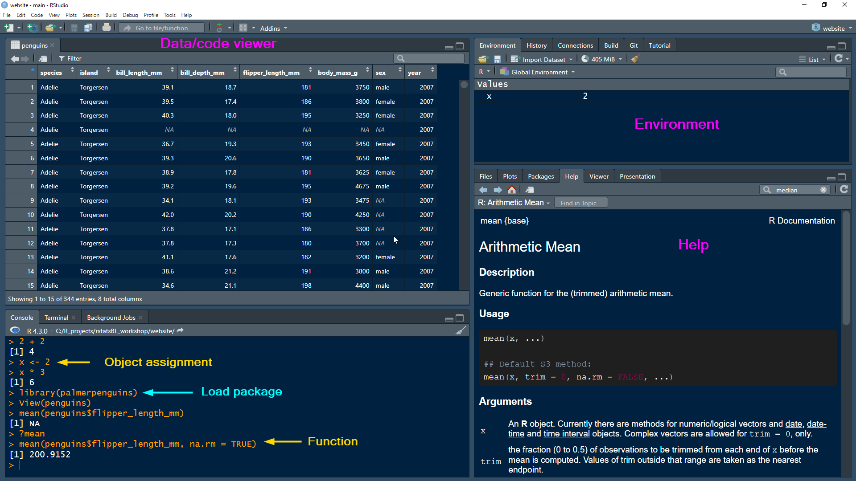Clear environment with the broom icon
The height and width of the screenshot is (481, 856).
click(x=635, y=59)
